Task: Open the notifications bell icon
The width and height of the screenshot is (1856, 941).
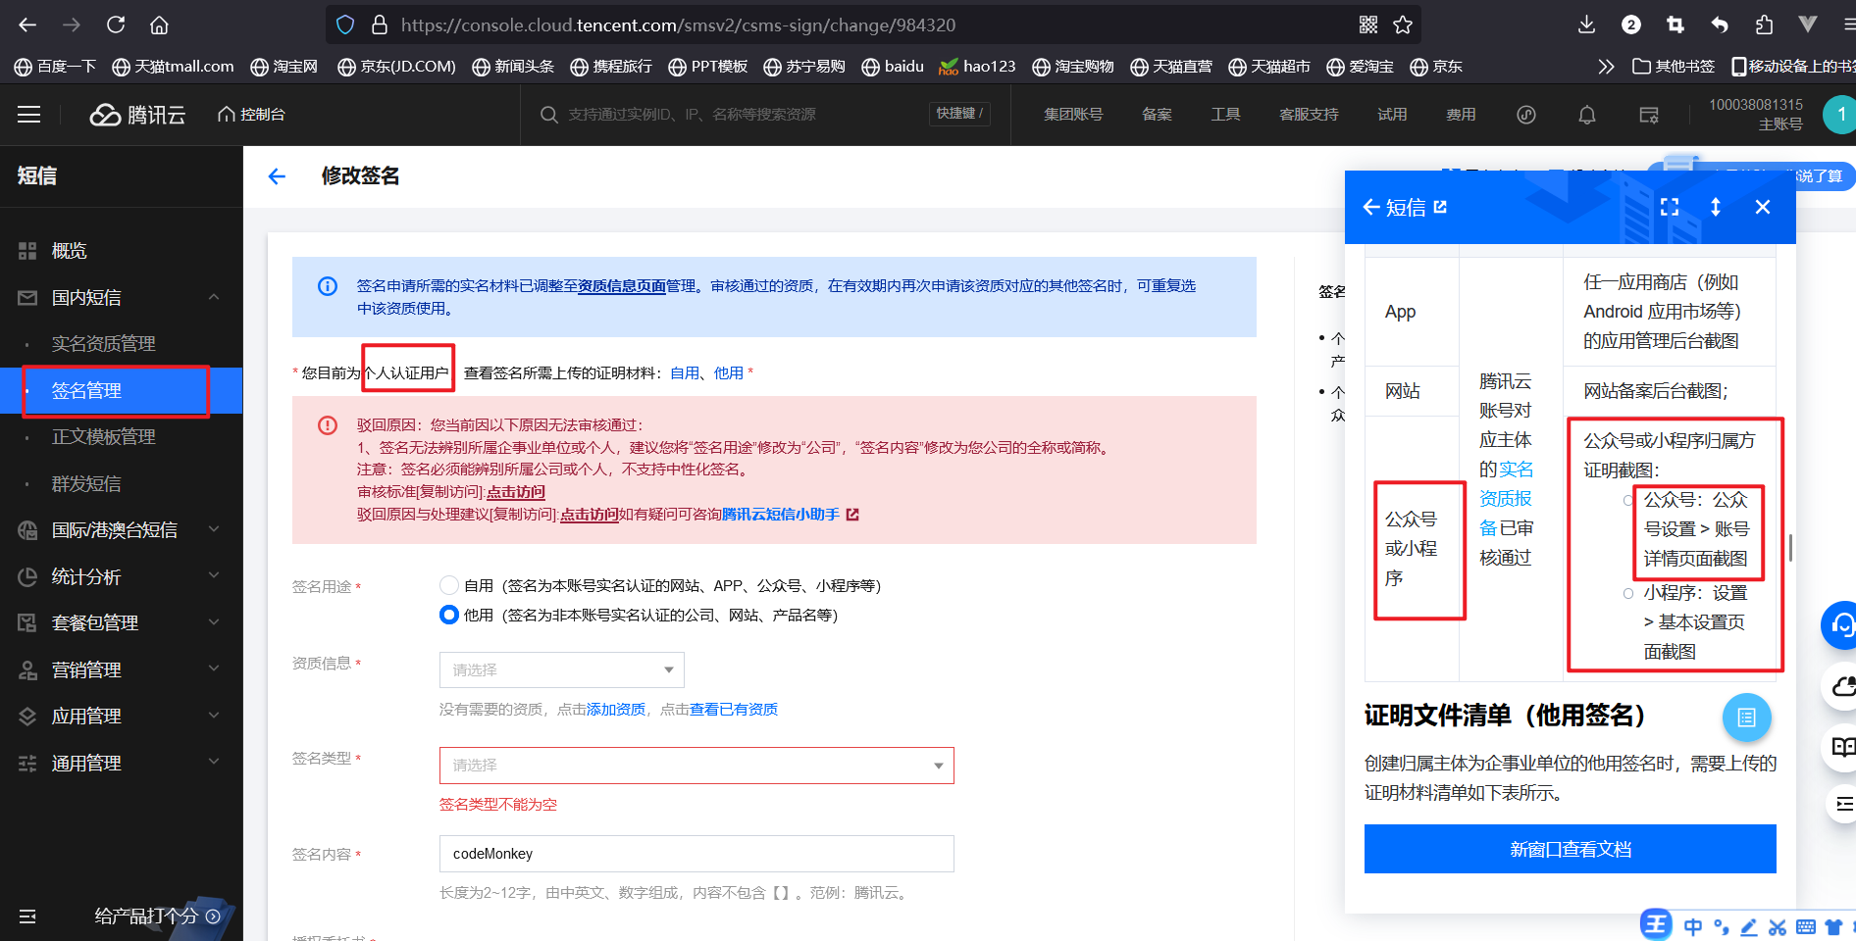Action: pyautogui.click(x=1586, y=115)
